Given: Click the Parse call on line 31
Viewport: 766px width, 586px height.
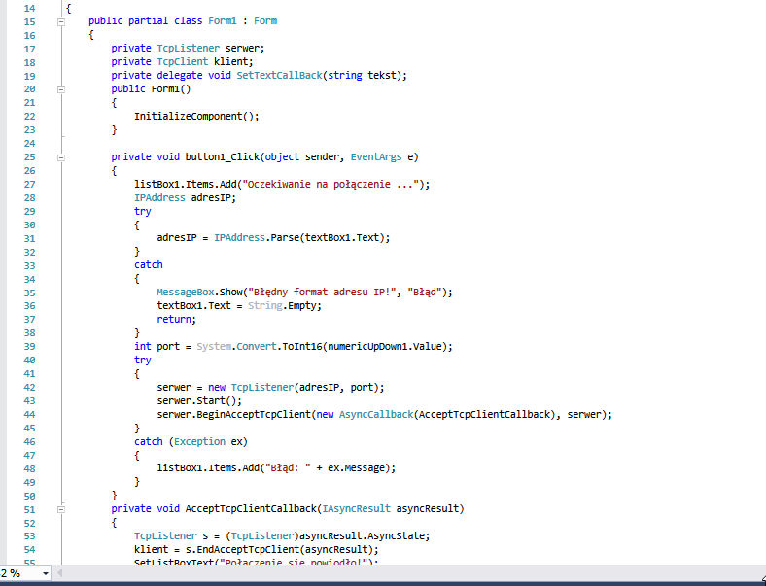Looking at the screenshot, I should click(x=285, y=238).
